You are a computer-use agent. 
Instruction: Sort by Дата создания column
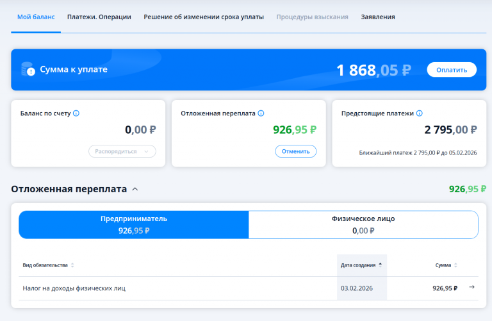point(361,265)
